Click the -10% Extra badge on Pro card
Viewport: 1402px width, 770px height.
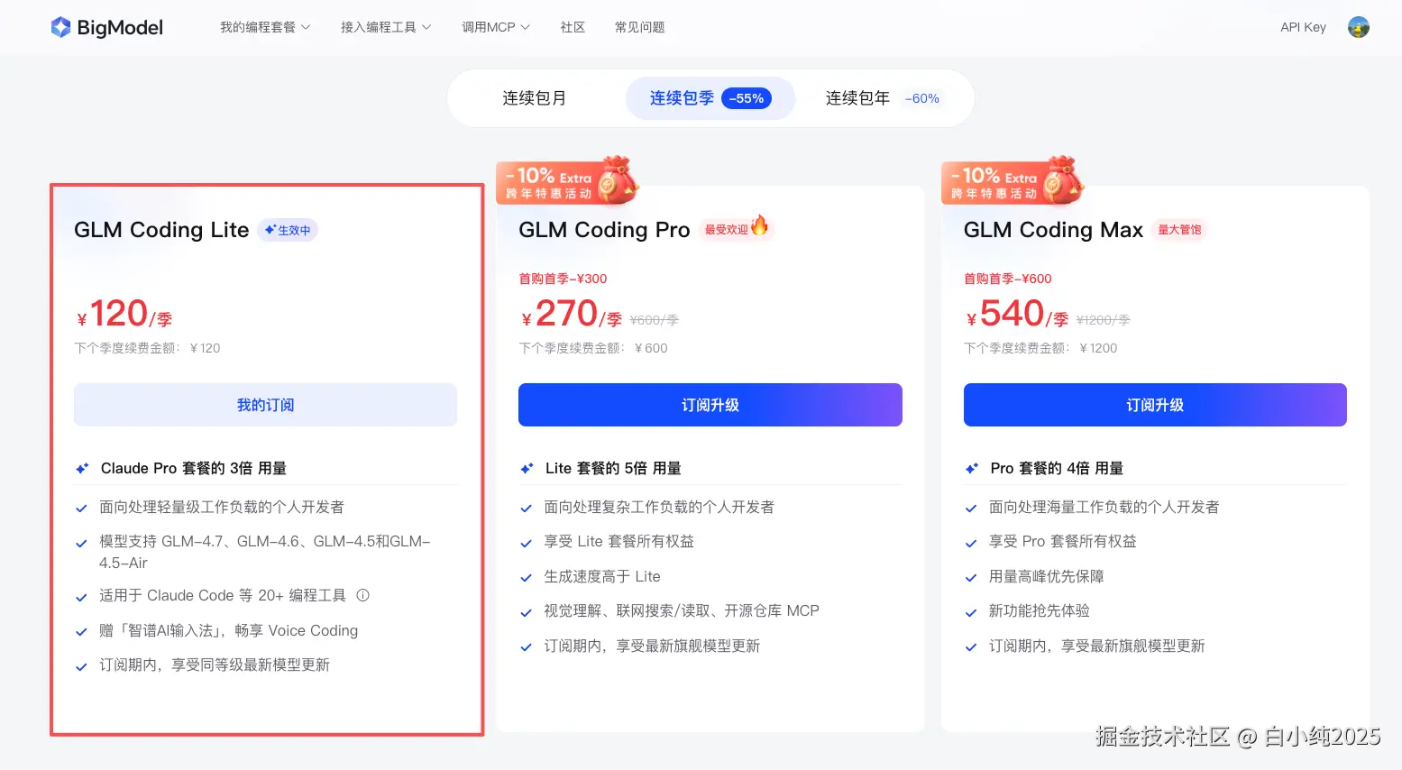[x=568, y=180]
